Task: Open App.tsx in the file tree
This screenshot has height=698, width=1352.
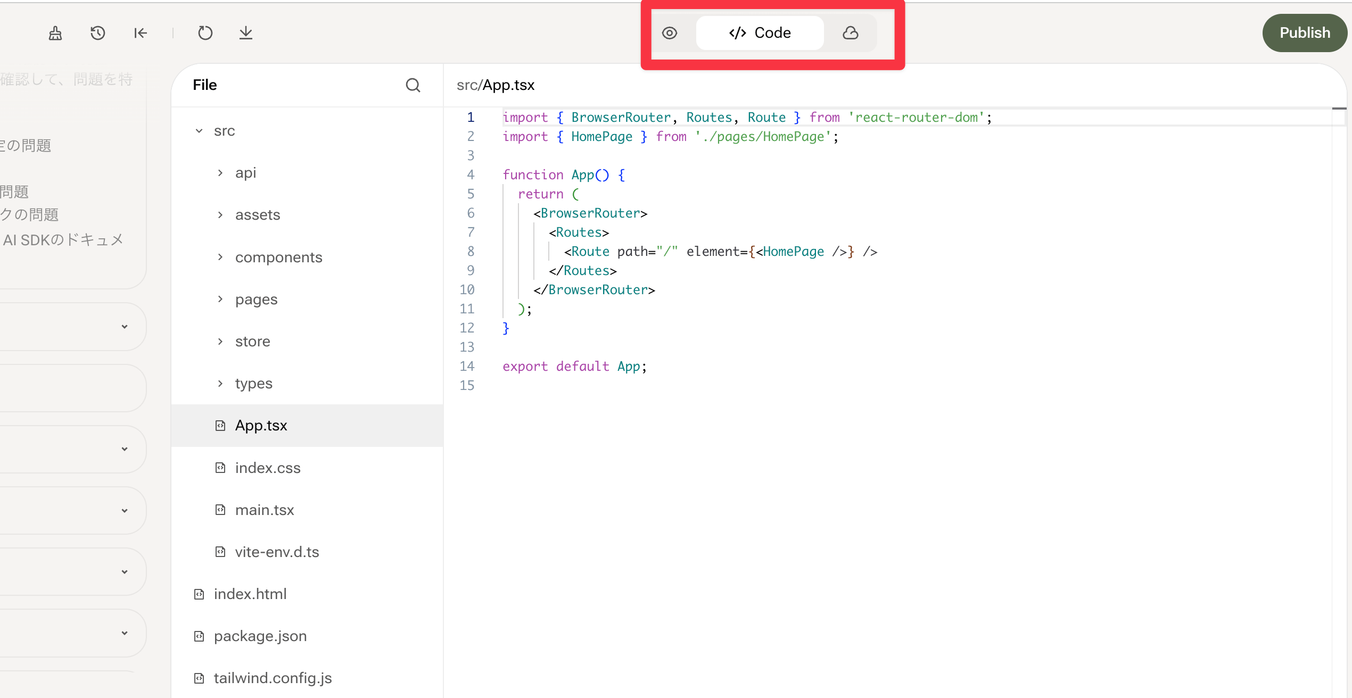Action: 261,426
